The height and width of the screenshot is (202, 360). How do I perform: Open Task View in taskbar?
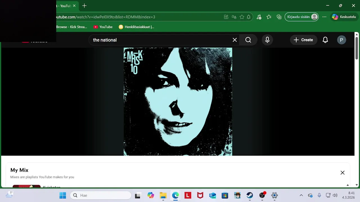click(138, 196)
